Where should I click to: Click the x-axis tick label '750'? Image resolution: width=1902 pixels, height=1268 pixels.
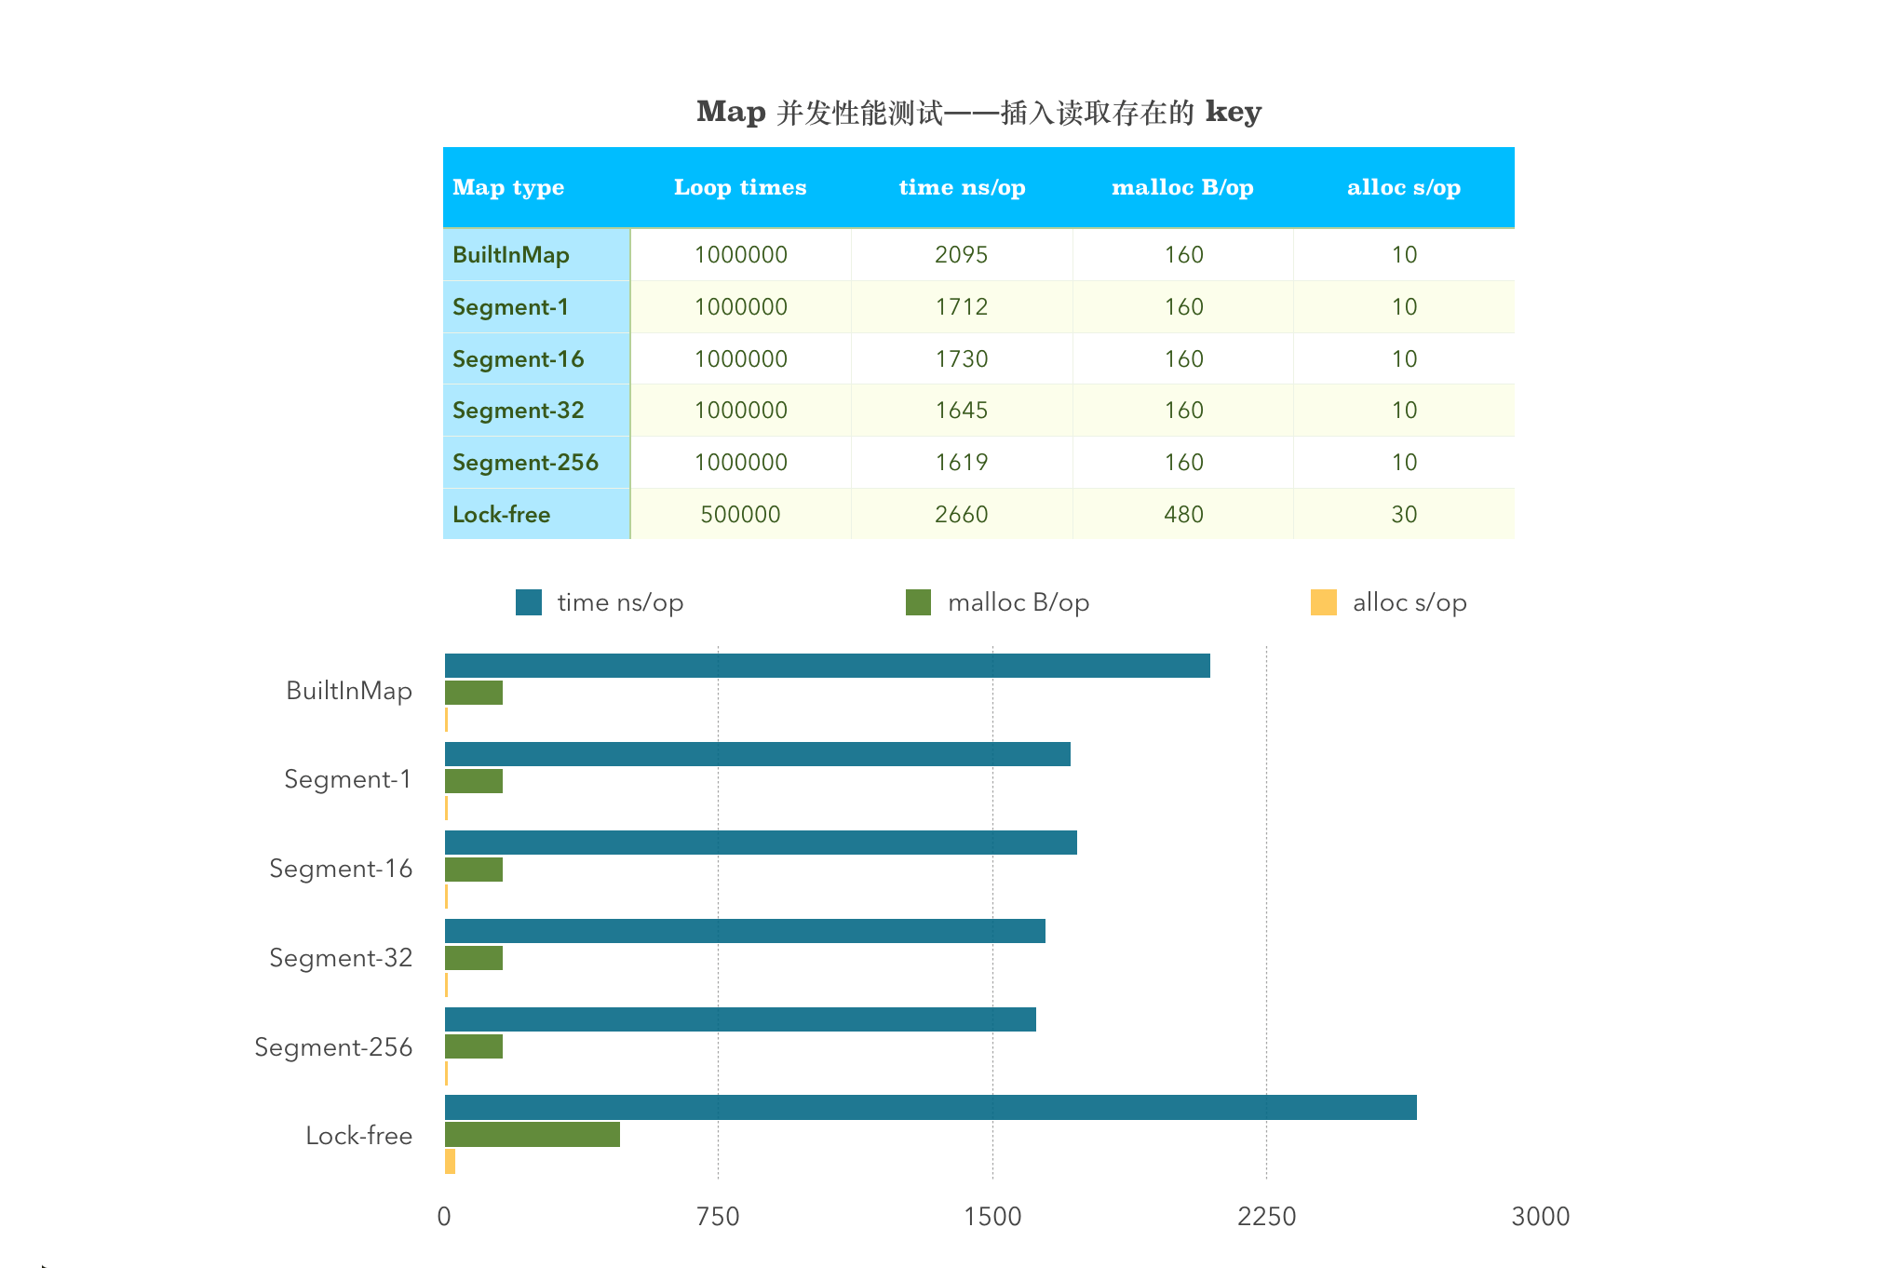pyautogui.click(x=718, y=1216)
